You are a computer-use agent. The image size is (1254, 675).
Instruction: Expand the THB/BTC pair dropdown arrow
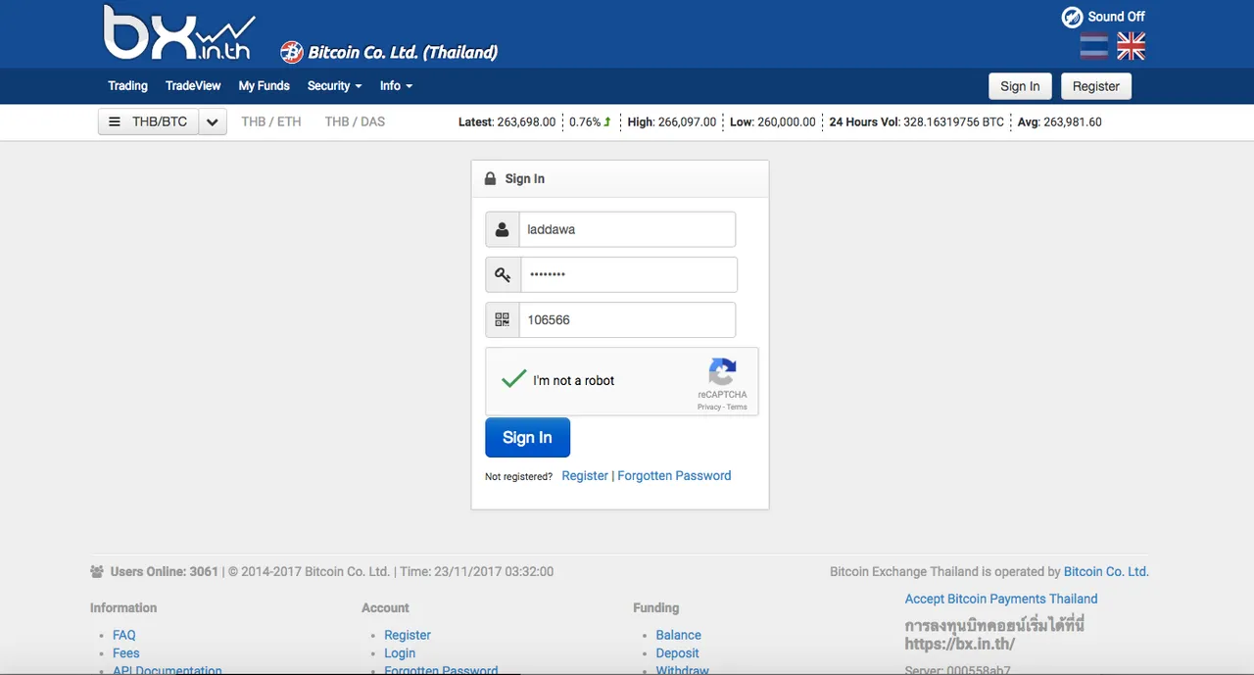pyautogui.click(x=213, y=121)
